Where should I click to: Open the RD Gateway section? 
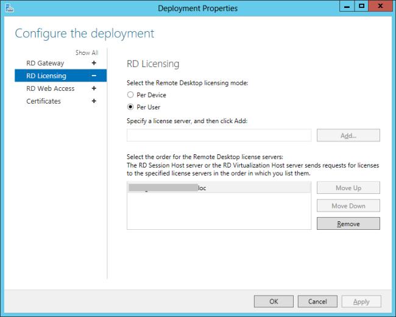pyautogui.click(x=45, y=63)
